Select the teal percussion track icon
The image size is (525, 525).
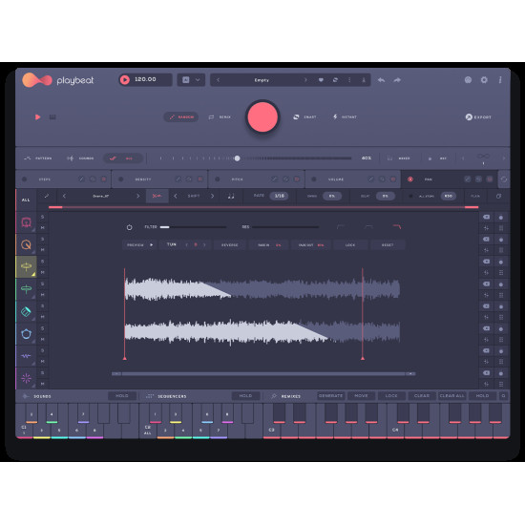tap(26, 312)
